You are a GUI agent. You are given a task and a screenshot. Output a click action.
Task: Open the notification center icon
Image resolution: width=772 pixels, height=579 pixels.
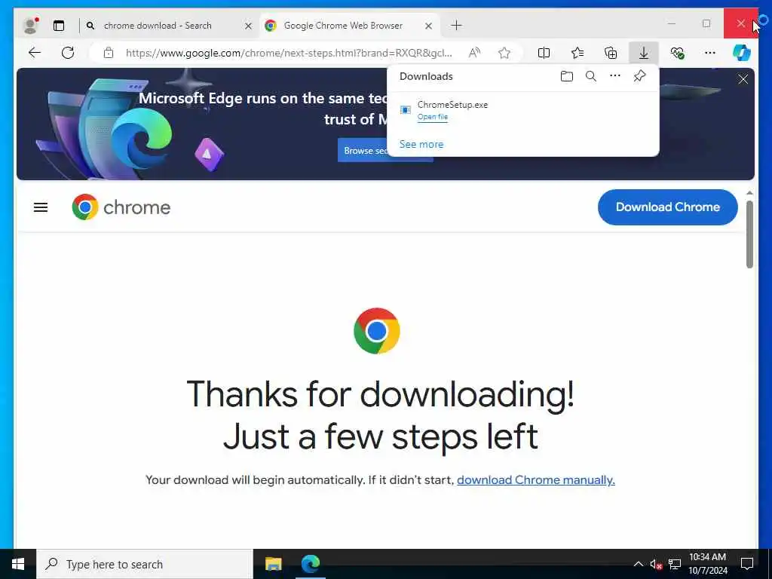click(747, 564)
